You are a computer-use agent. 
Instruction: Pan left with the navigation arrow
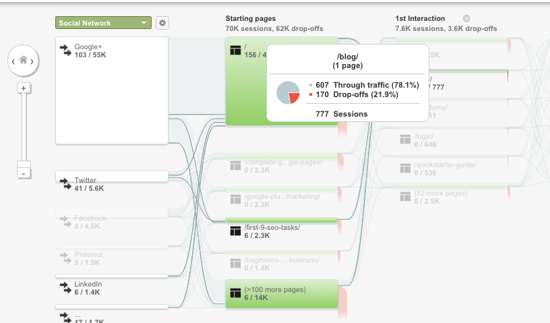(13, 61)
